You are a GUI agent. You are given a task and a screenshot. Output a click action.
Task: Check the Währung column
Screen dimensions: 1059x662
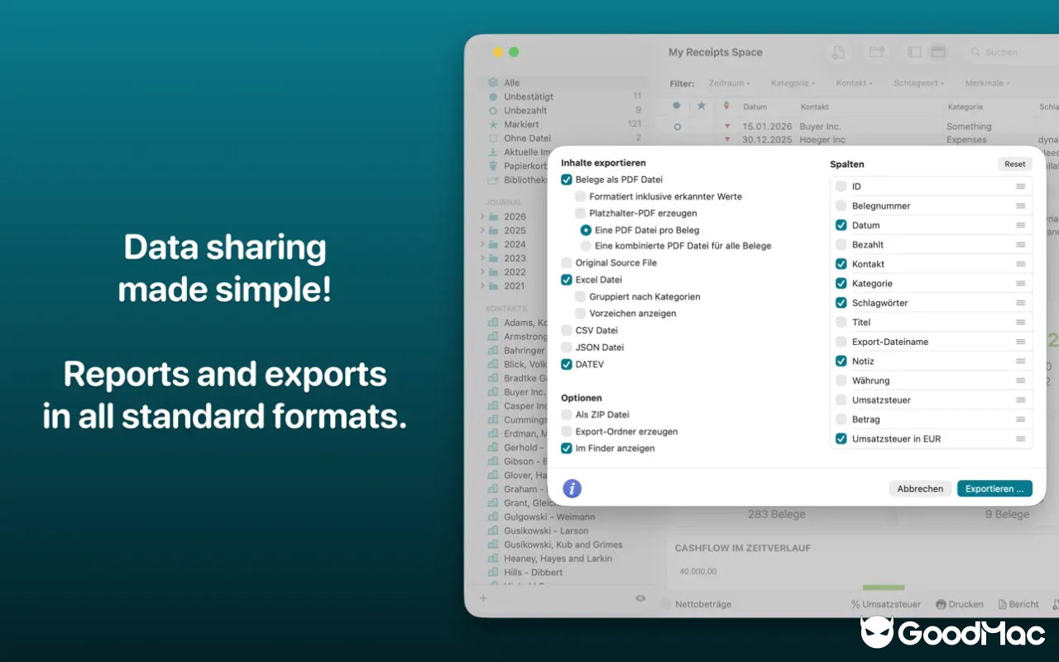841,381
